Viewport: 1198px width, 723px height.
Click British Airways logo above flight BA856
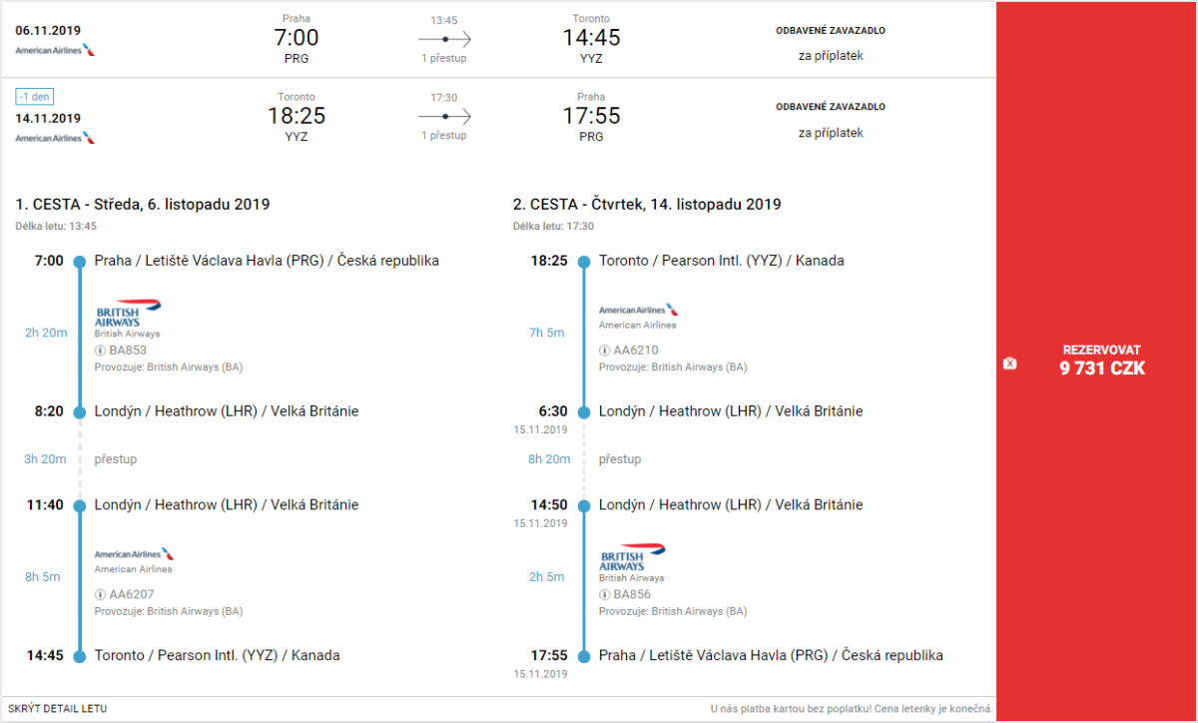coord(632,557)
